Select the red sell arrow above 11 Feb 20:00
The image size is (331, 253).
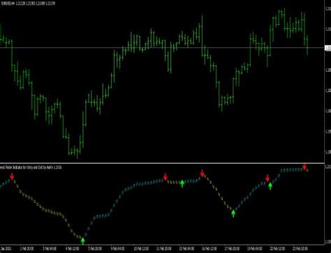coord(165,177)
